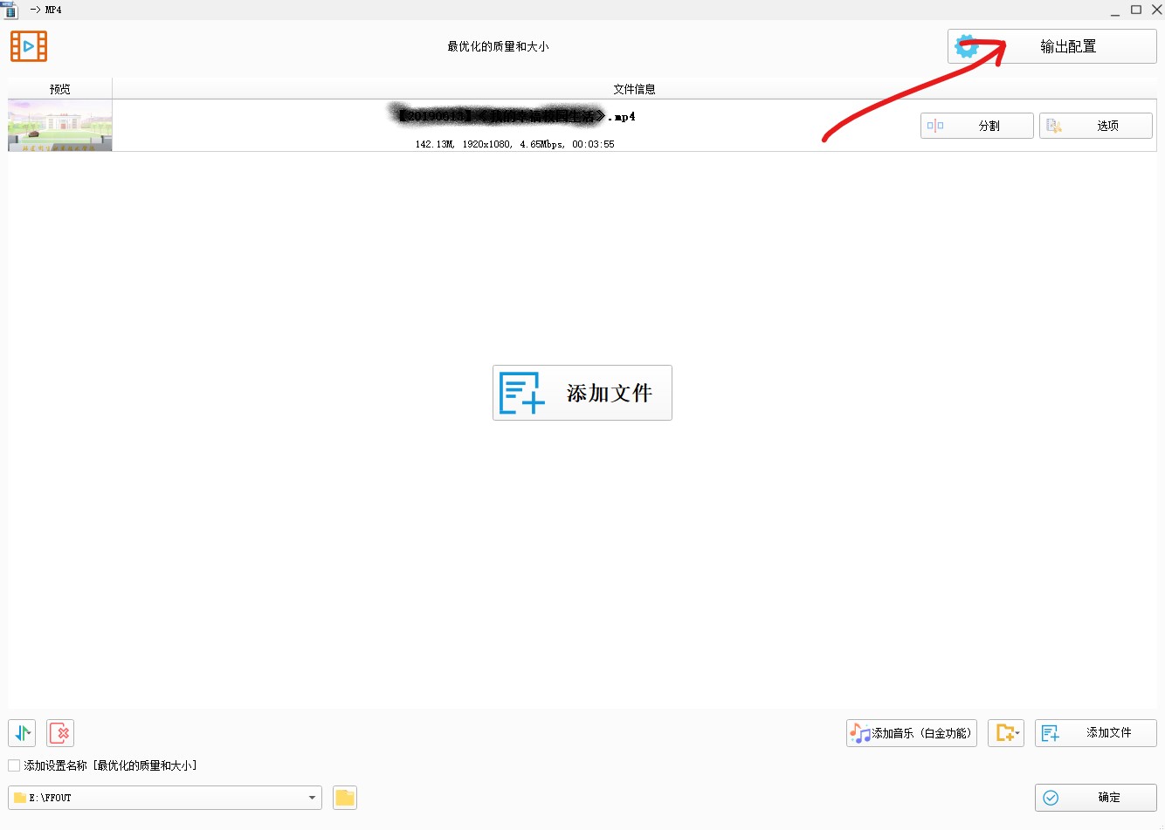Viewport: 1165px width, 830px height.
Task: Click the 预览 column header
Action: click(x=60, y=89)
